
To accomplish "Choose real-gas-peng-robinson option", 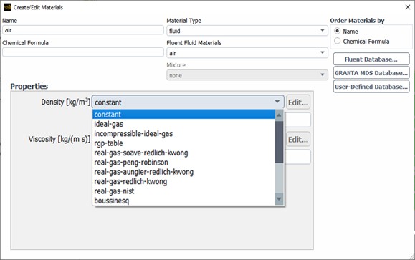I will pyautogui.click(x=184, y=162).
